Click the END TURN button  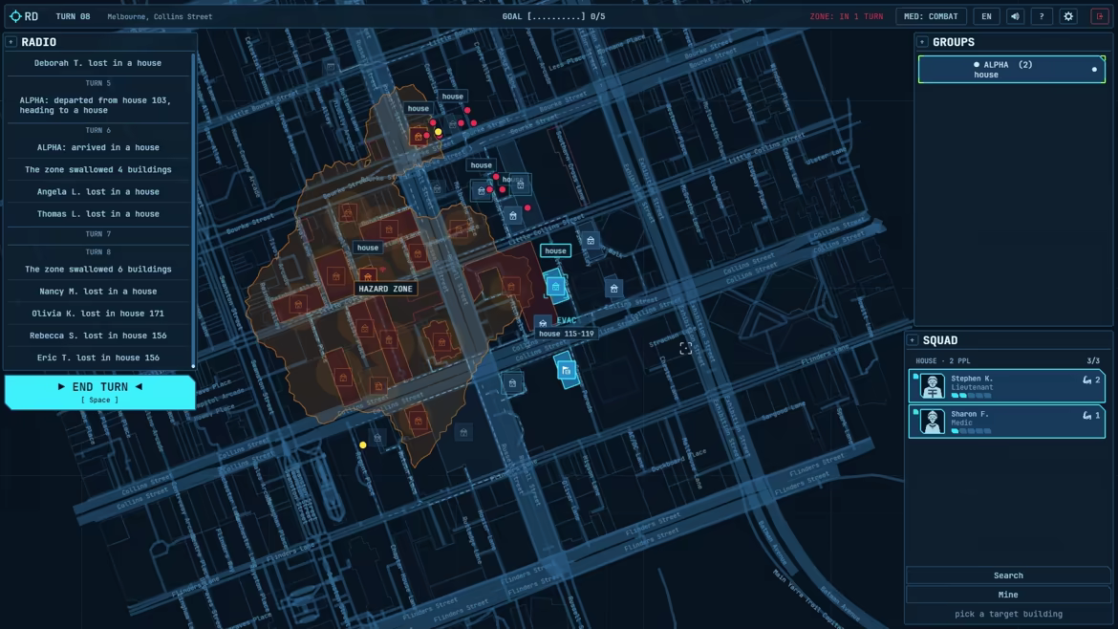[99, 392]
